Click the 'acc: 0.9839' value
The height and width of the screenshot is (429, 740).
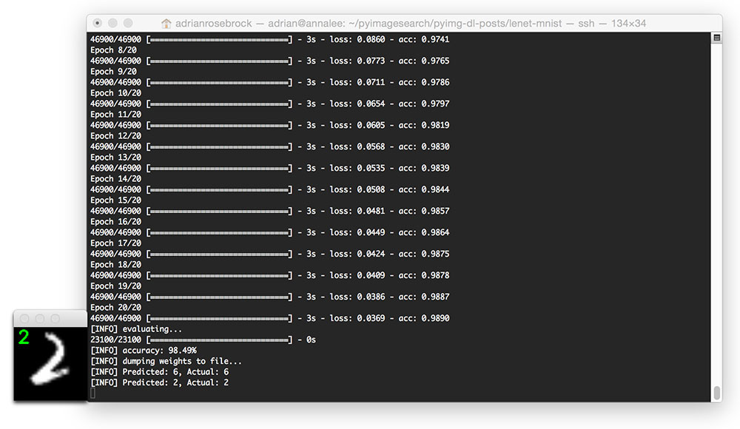tap(424, 168)
